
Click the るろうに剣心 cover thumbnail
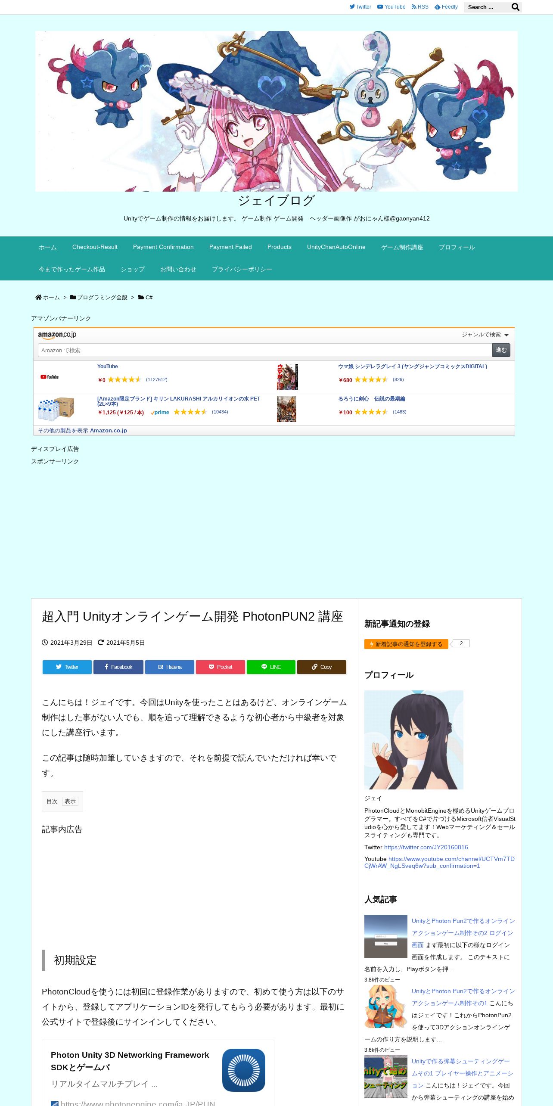click(286, 409)
